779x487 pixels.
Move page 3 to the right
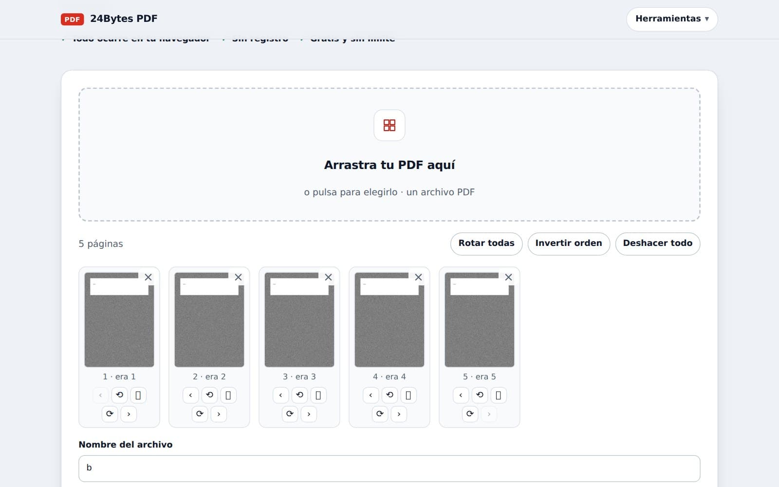click(309, 414)
